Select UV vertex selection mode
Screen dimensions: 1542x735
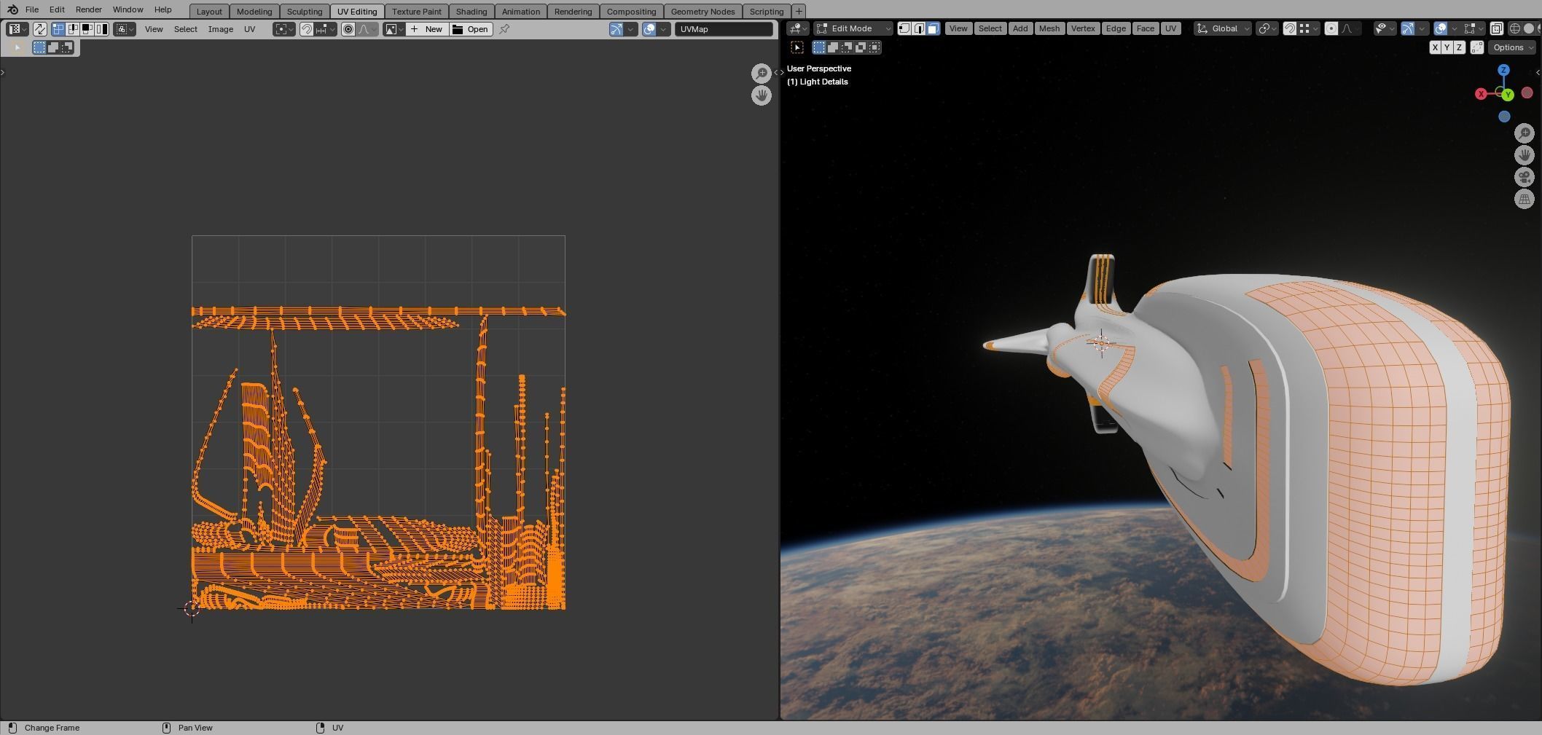[x=58, y=29]
